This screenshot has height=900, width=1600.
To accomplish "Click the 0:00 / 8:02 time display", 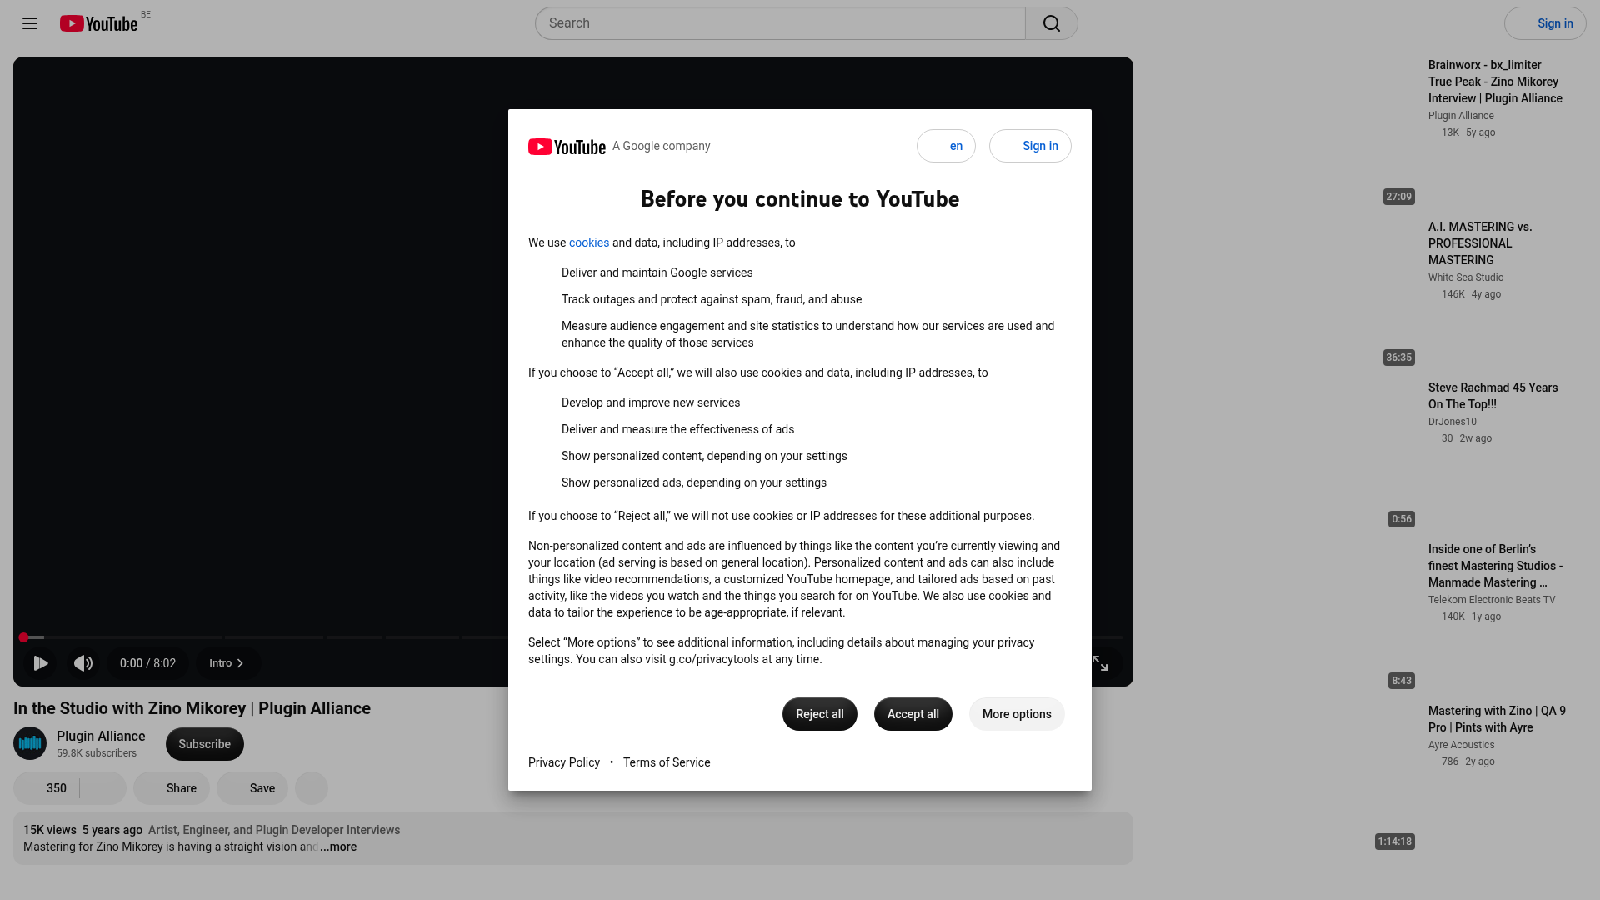I will (148, 663).
